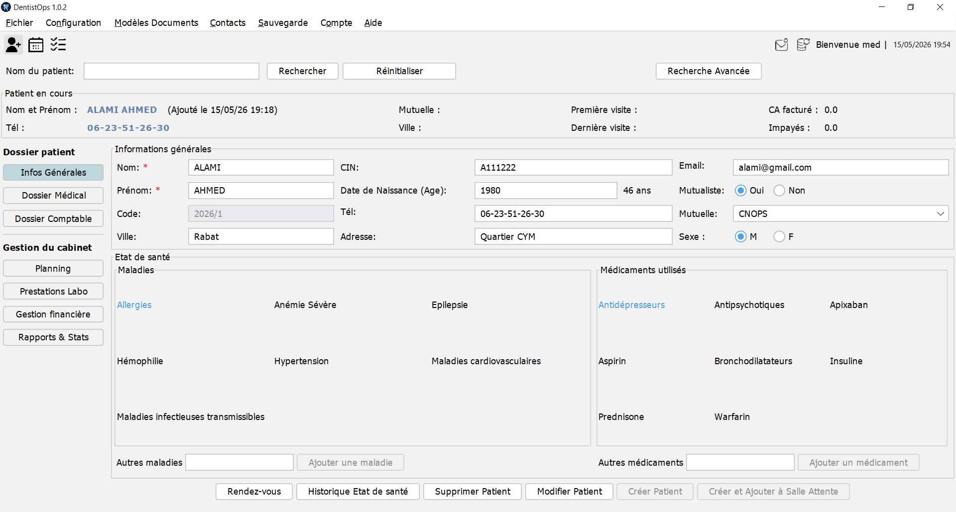This screenshot has width=956, height=512.
Task: Click patient name ALAMI AHMED link
Action: (x=122, y=110)
